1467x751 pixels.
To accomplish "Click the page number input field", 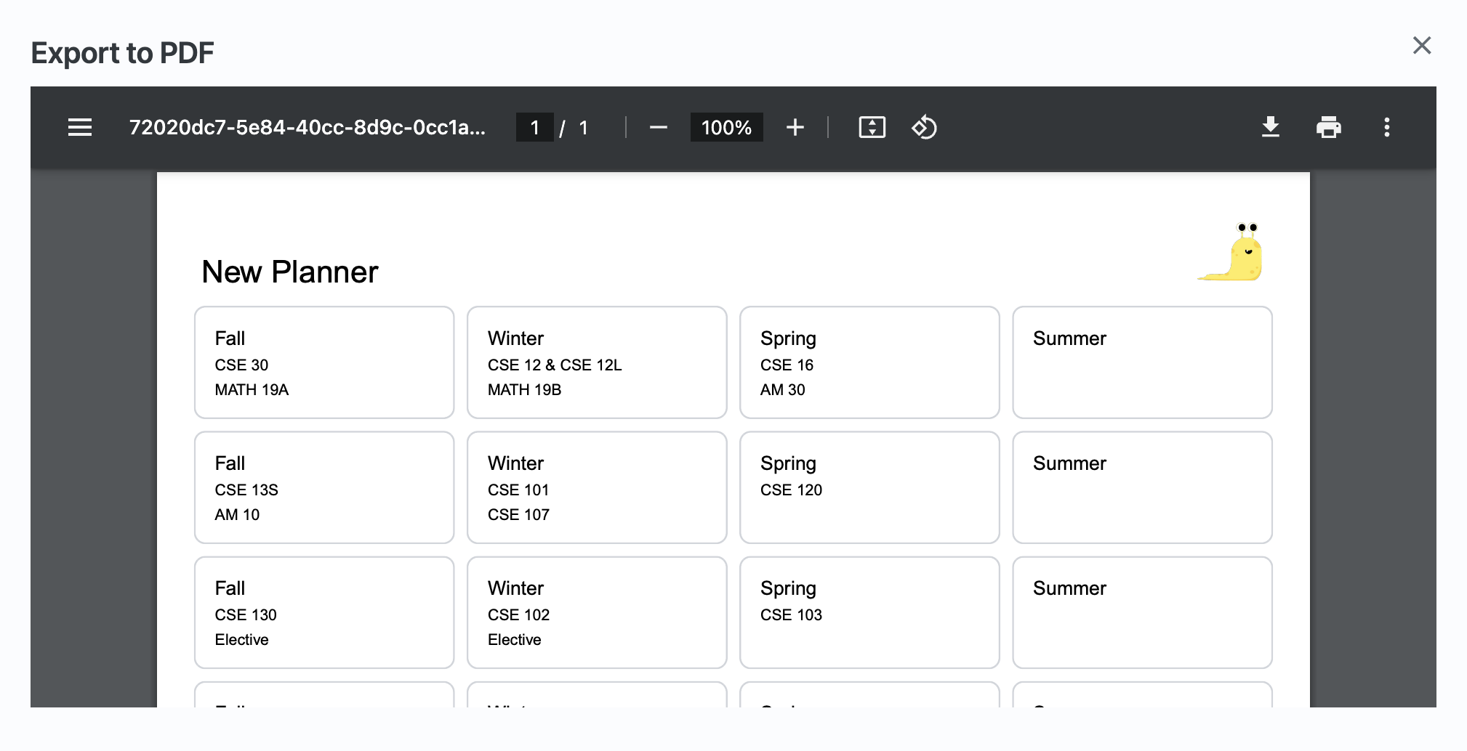I will [x=534, y=128].
